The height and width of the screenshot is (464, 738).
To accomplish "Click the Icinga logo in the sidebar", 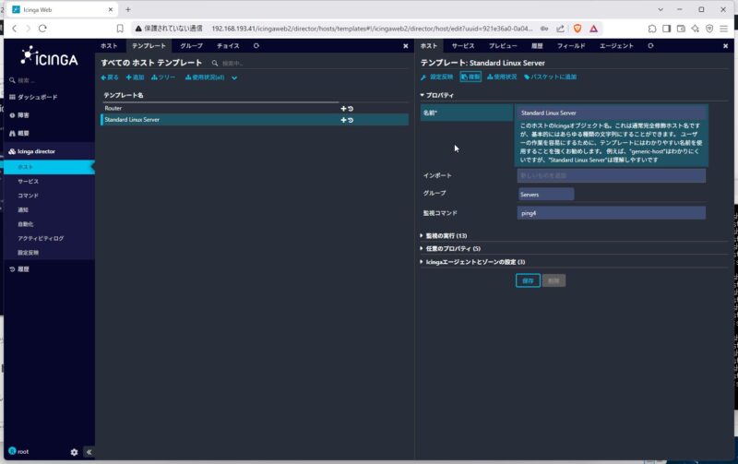I will click(50, 56).
